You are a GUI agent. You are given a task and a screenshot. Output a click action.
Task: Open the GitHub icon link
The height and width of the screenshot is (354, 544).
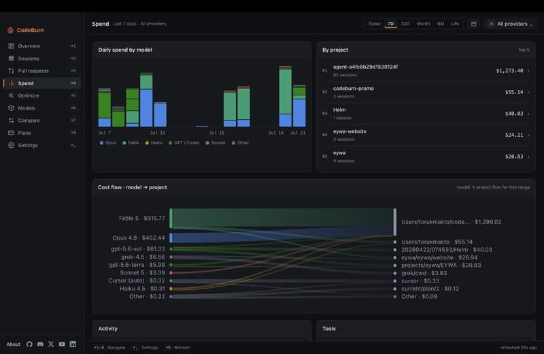29,344
